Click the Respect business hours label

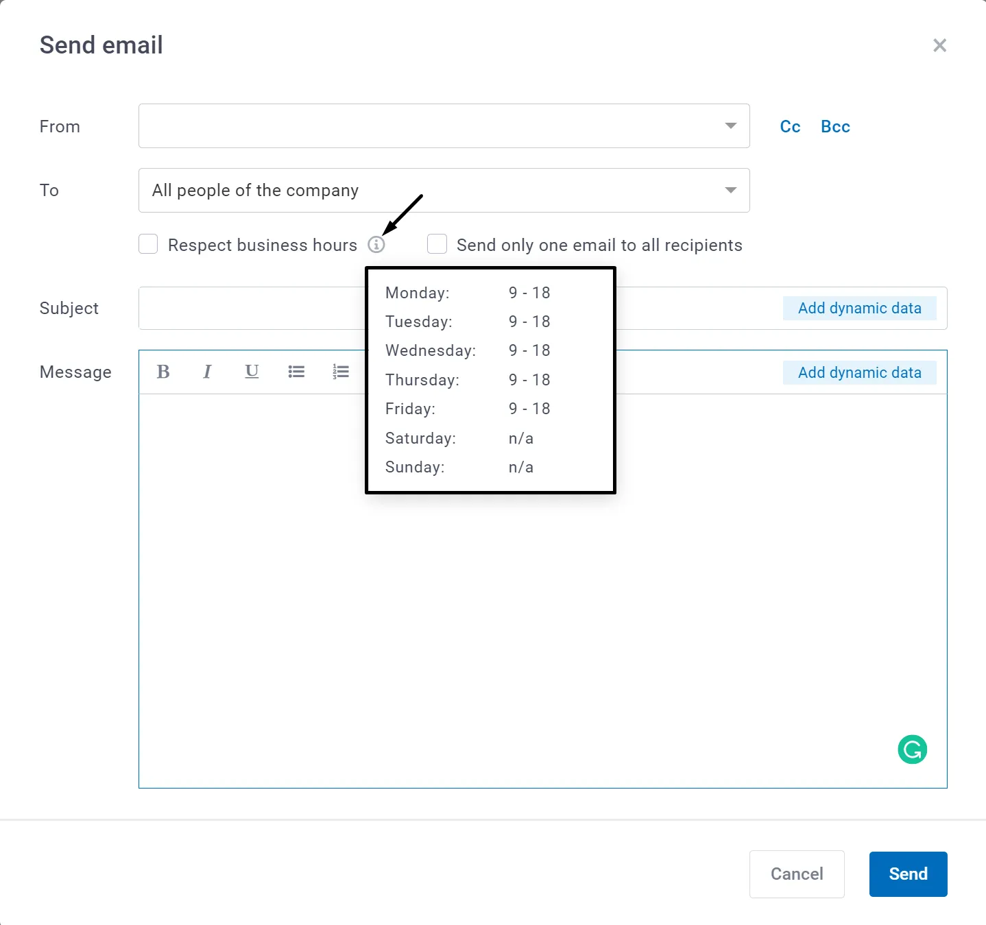(263, 245)
